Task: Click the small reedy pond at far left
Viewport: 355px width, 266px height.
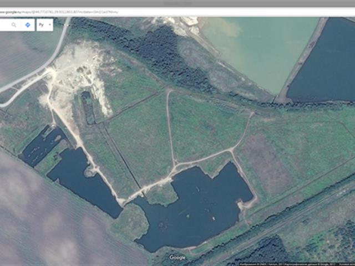Action: pyautogui.click(x=42, y=144)
